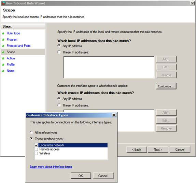Image resolution: width=196 pixels, height=183 pixels.
Task: Uncheck the Local area network checkbox
Action: [x=37, y=145]
